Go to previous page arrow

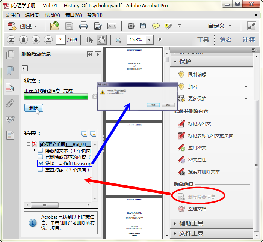click(x=23, y=40)
